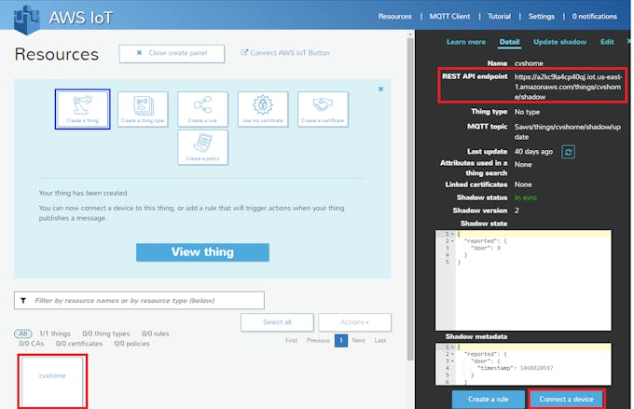Click the filter funnel icon
634x409 pixels.
tap(23, 301)
